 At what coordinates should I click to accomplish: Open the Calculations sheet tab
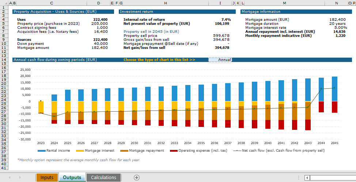103,178
